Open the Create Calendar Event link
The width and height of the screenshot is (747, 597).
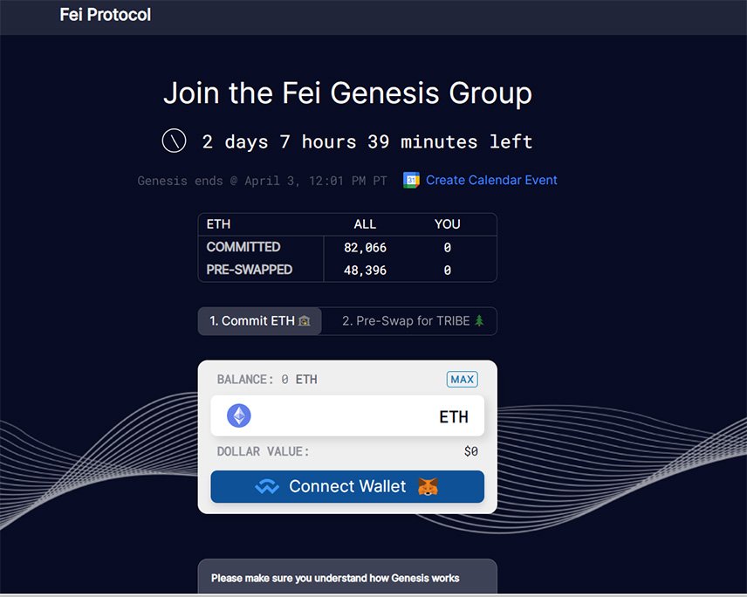coord(491,180)
